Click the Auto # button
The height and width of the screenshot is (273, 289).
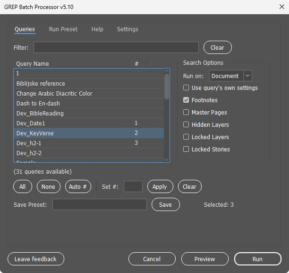(78, 186)
